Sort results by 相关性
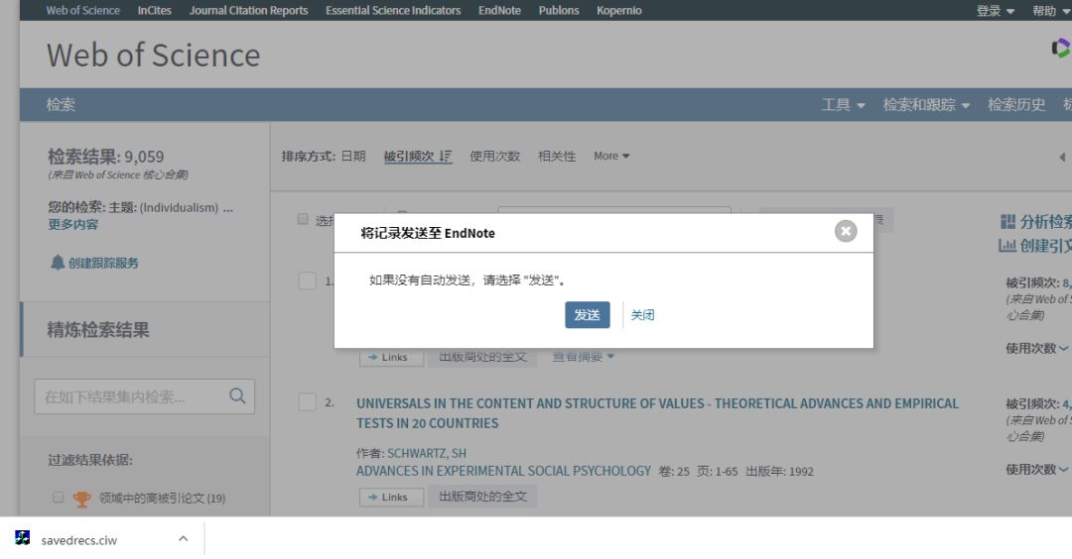 tap(557, 157)
